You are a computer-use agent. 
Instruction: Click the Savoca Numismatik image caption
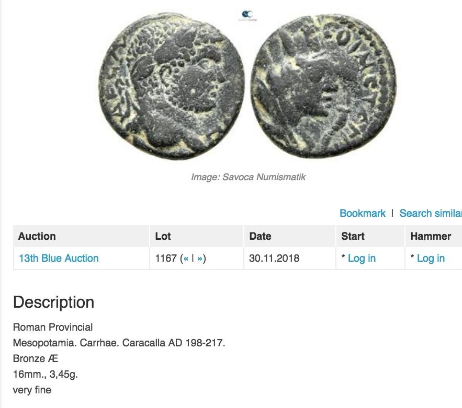[x=248, y=177]
